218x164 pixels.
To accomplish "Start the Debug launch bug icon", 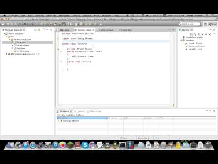I will 20,24.
